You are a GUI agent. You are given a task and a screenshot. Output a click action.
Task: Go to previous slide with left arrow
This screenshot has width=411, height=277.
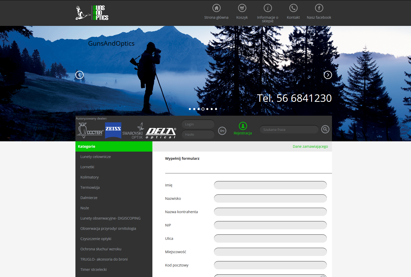(x=80, y=75)
